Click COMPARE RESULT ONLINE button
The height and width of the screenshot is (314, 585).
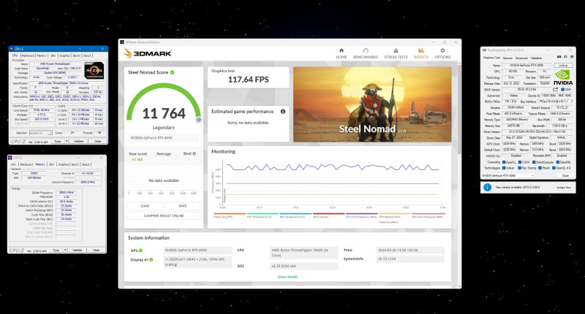[163, 215]
